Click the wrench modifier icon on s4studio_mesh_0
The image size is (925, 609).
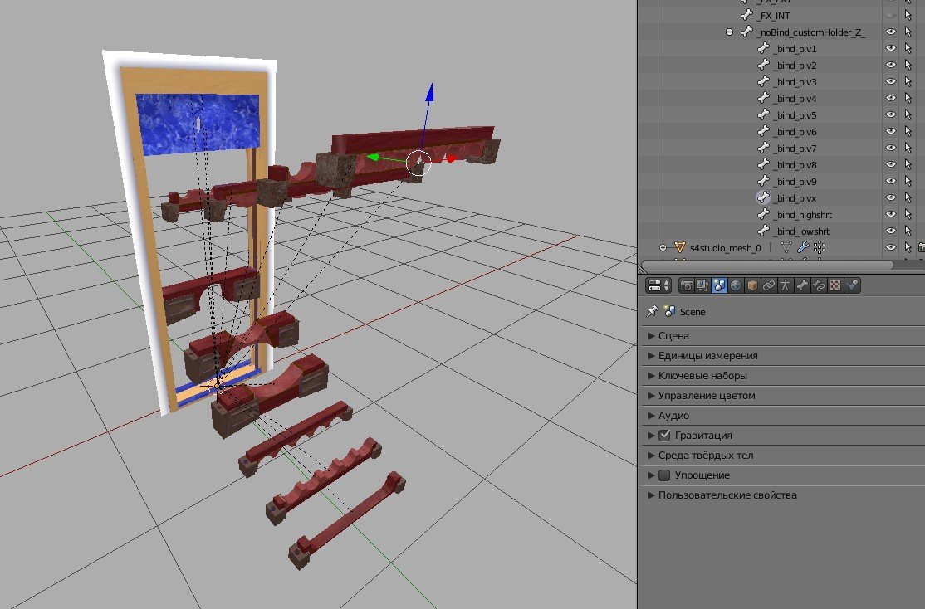coord(802,247)
